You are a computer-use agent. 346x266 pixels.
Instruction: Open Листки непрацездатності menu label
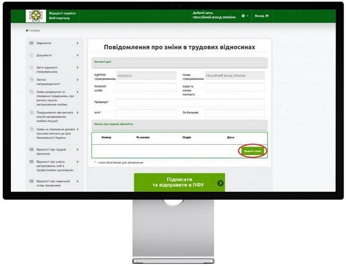(x=48, y=82)
